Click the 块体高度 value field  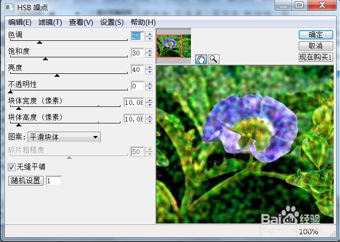(134, 119)
